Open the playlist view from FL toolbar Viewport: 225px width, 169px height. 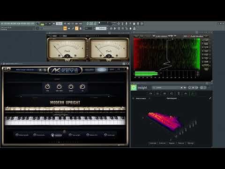click(x=111, y=28)
